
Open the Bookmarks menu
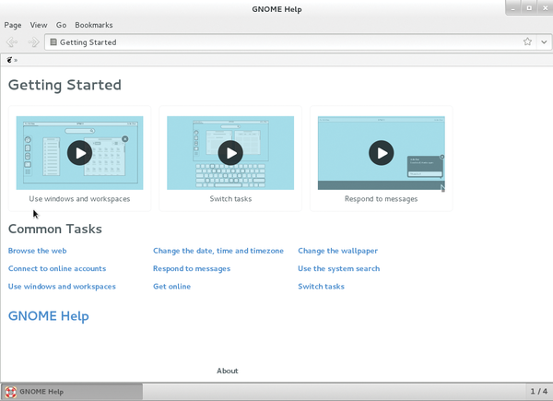94,25
